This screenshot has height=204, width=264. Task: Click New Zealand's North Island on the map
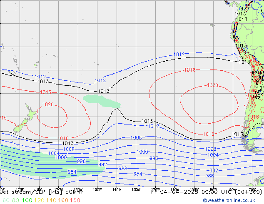pos(30,113)
